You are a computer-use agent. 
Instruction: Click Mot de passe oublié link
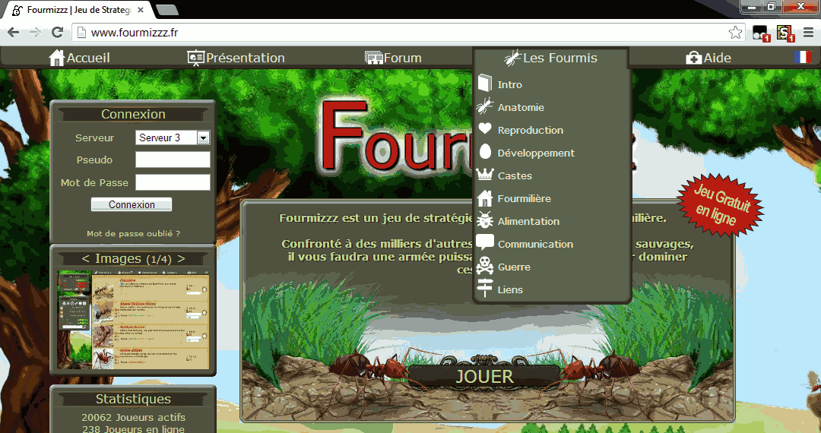pyautogui.click(x=134, y=233)
